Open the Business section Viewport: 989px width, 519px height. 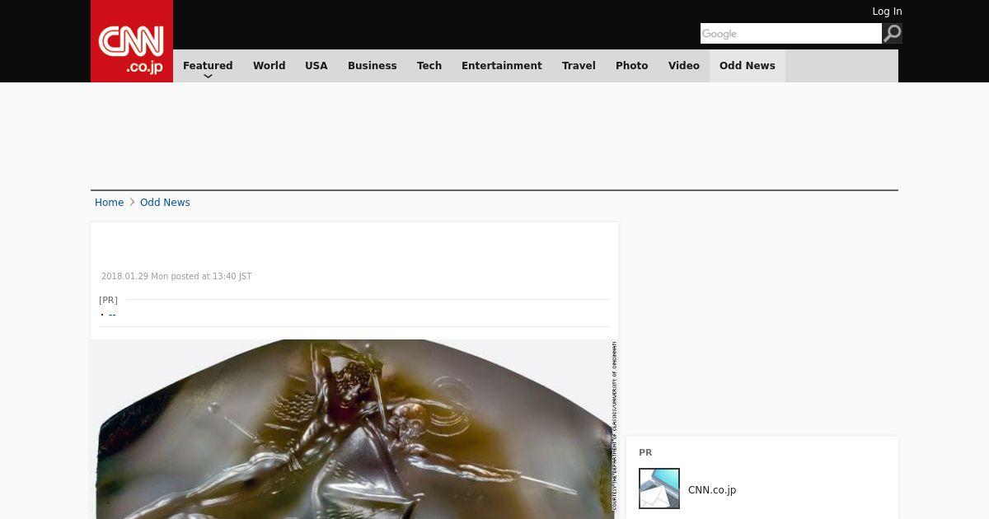pos(373,66)
